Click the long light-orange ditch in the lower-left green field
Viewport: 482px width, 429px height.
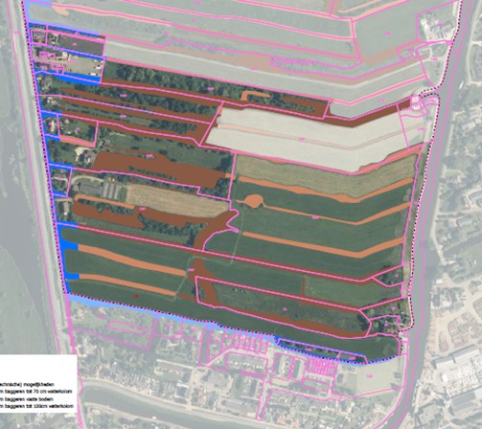click(x=131, y=260)
